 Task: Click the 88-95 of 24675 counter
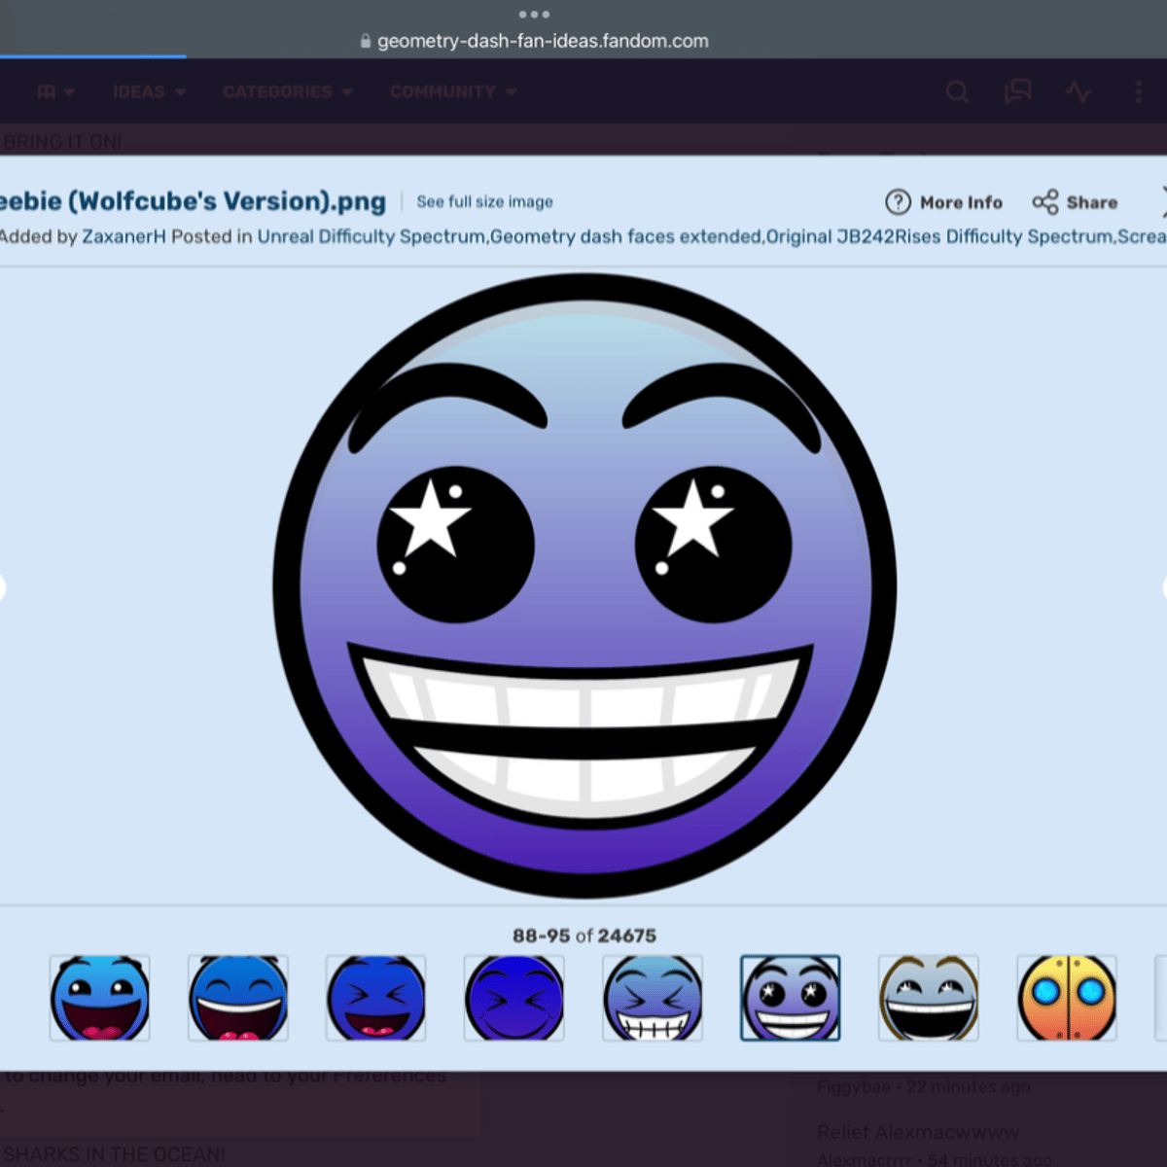(584, 936)
